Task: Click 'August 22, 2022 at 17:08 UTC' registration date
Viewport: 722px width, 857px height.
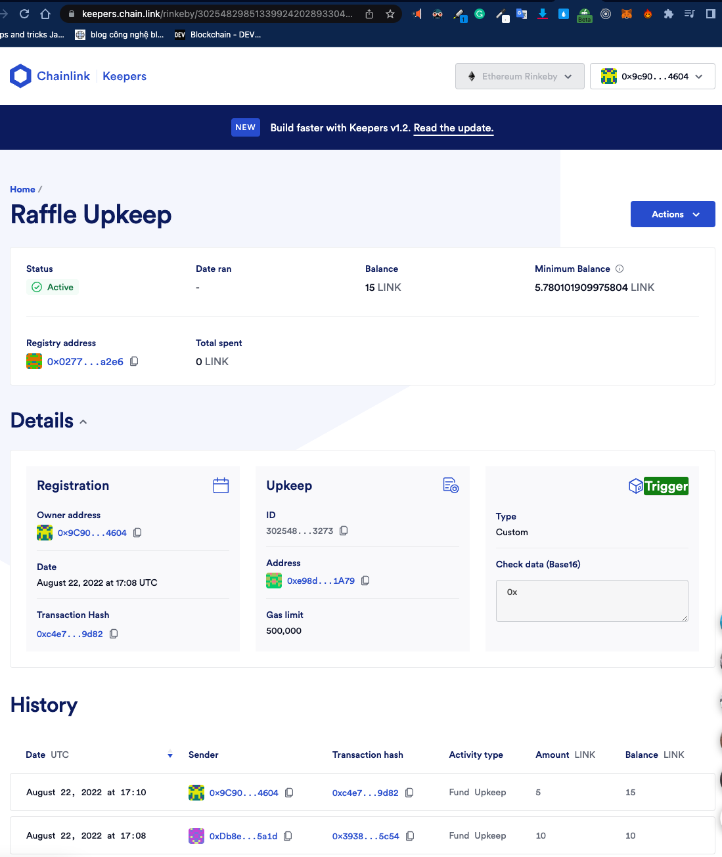Action: (x=97, y=582)
